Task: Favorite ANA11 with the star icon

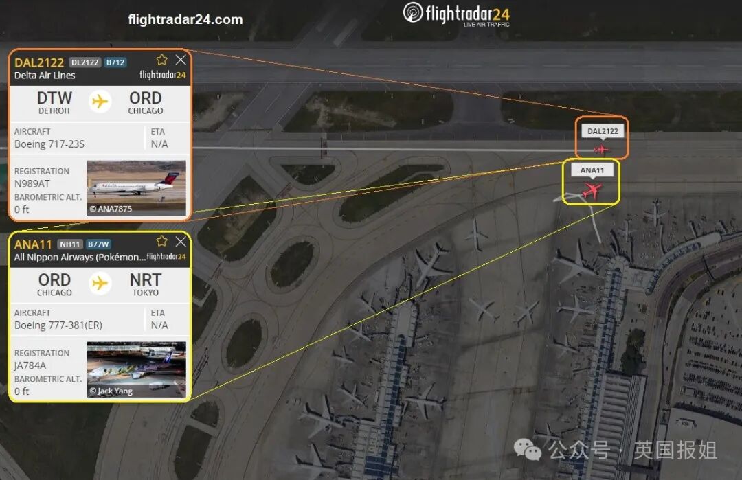Action: pos(162,241)
